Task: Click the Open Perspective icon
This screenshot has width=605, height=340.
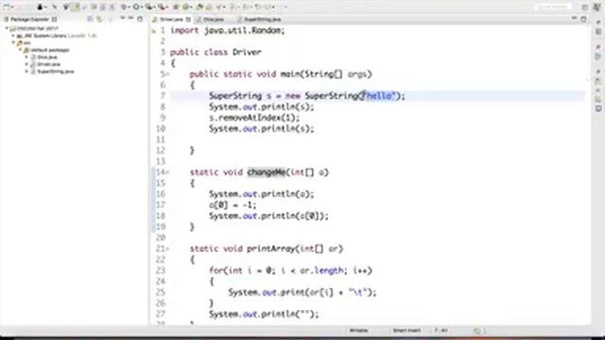Action: (x=585, y=7)
